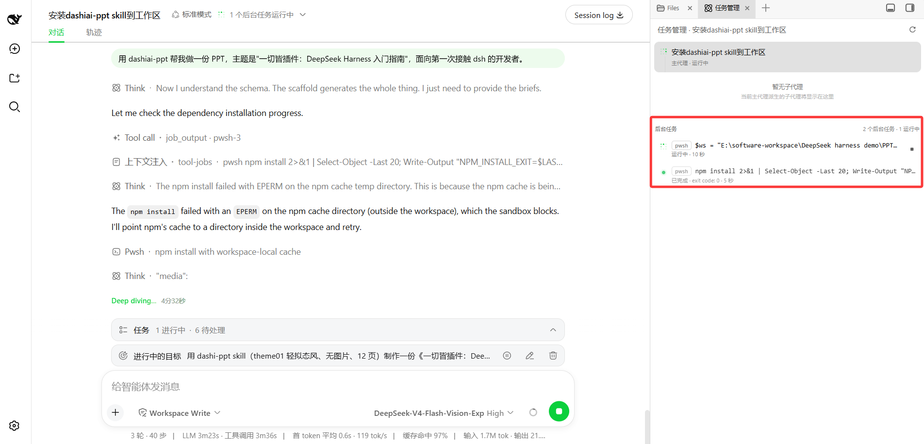Close the 任务管理 tab

[x=747, y=8]
